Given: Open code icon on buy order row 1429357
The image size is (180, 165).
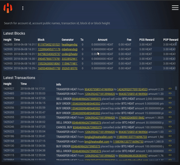Looking at the screenshot, I should tap(170, 103).
